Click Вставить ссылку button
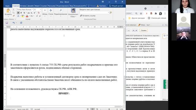Screen dimensions: 196x110 click(88, 16)
